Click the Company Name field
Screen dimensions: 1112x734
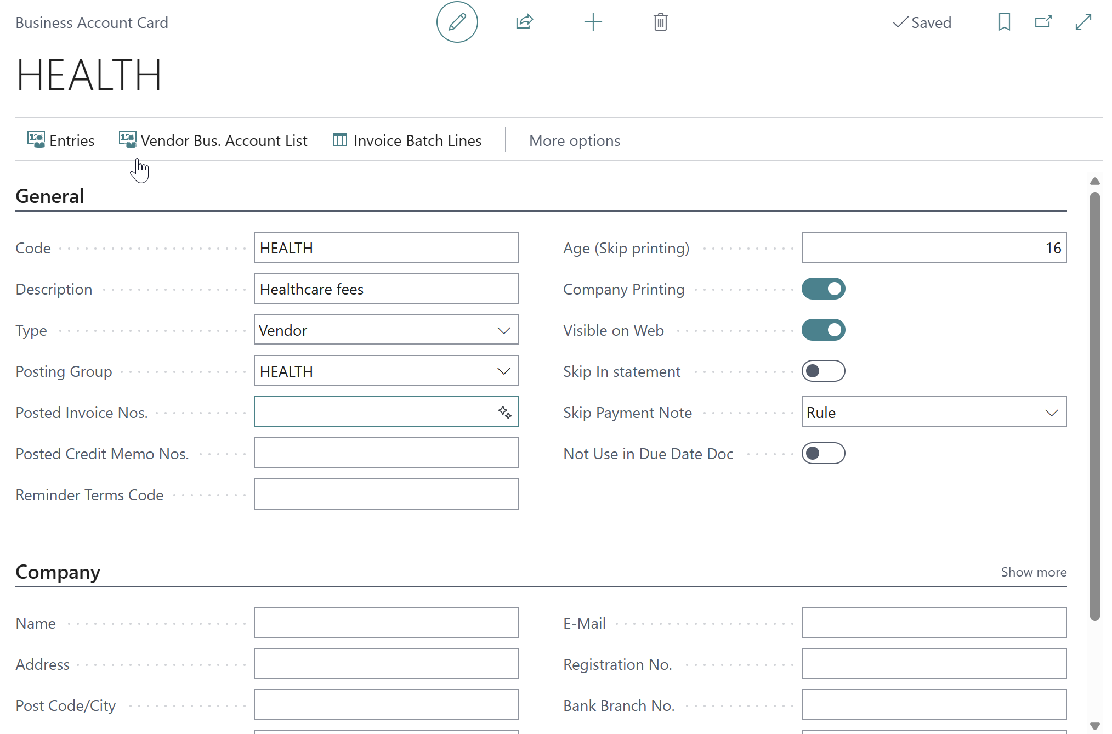(387, 623)
